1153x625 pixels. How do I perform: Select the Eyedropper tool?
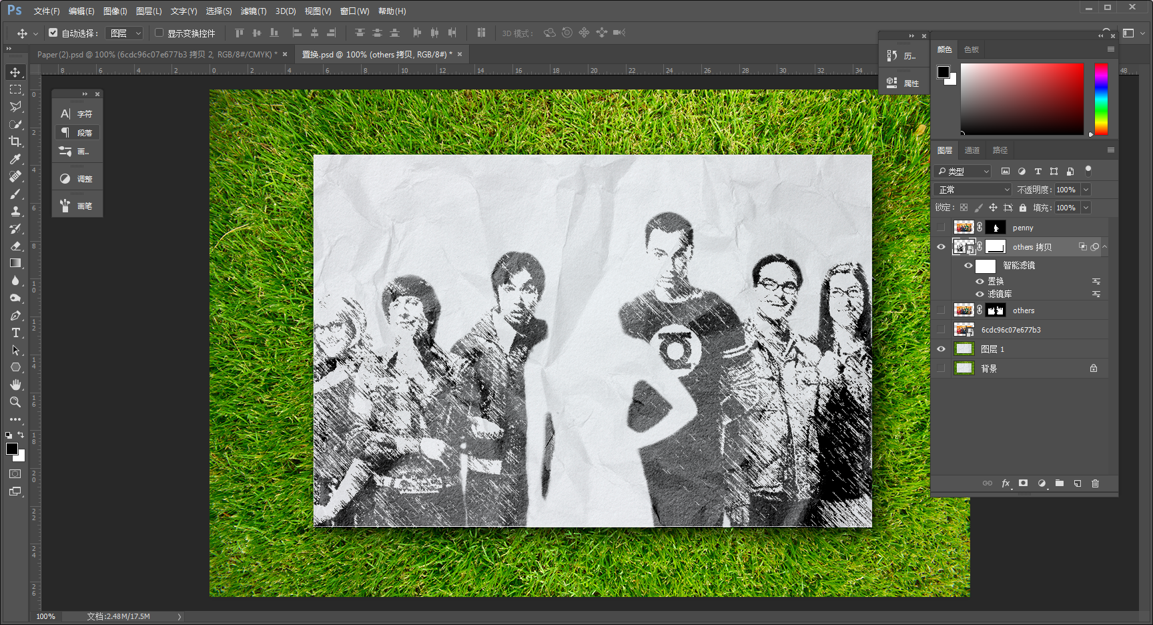(x=15, y=159)
